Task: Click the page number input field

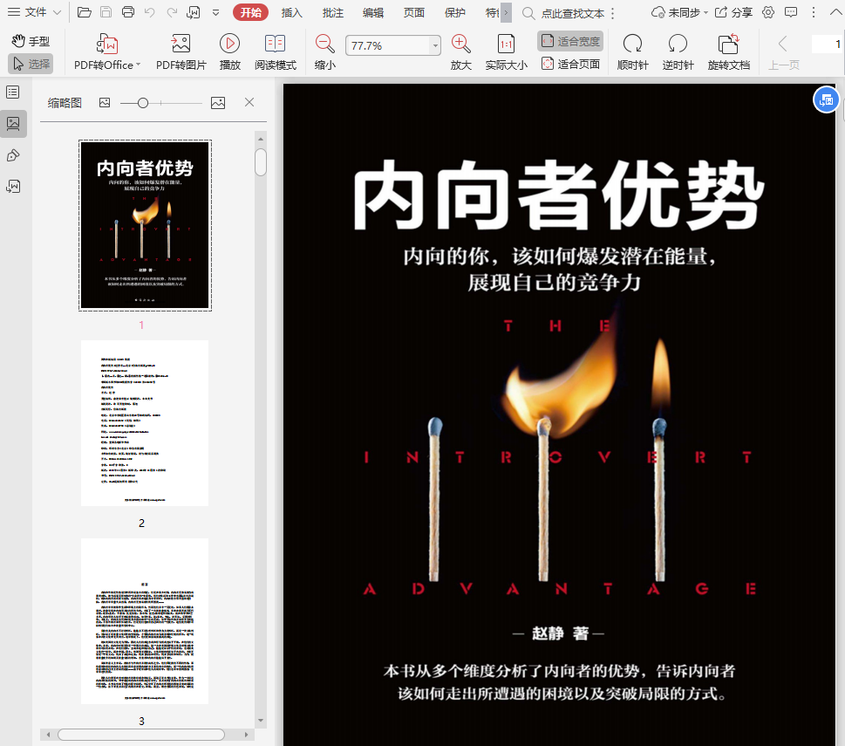Action: coord(827,44)
